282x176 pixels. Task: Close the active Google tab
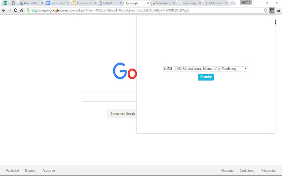(x=148, y=3)
